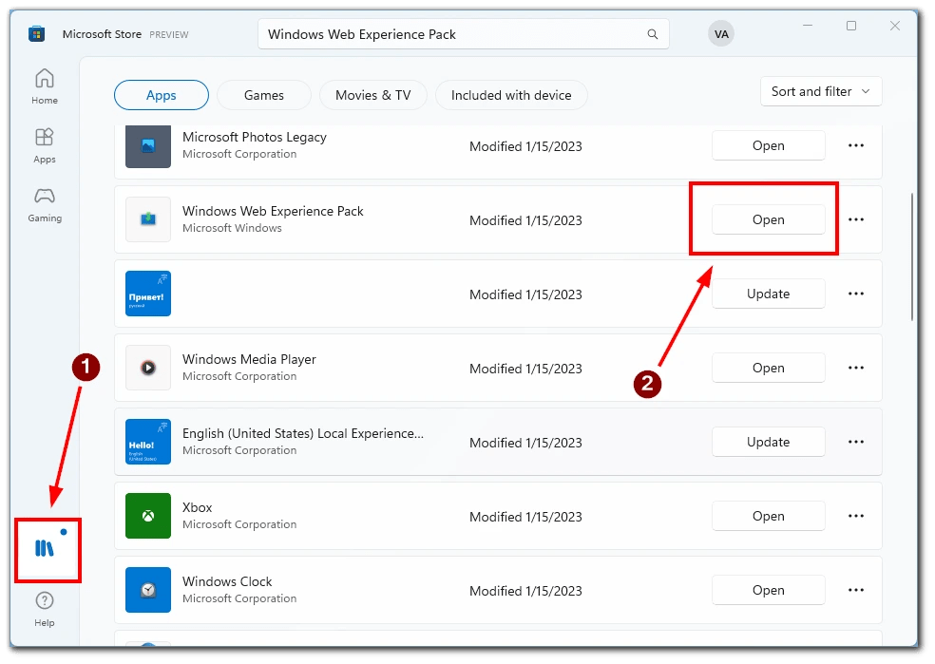Open Microsoft Photos Legacy
The image size is (935, 664).
768,145
